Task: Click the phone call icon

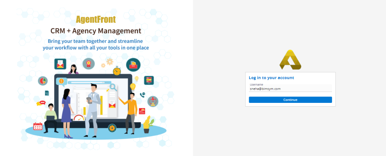Action: pyautogui.click(x=142, y=95)
